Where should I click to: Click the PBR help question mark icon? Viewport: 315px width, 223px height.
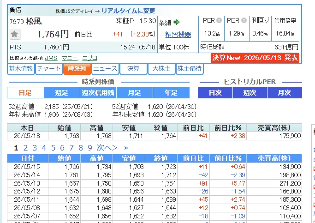[244, 20]
